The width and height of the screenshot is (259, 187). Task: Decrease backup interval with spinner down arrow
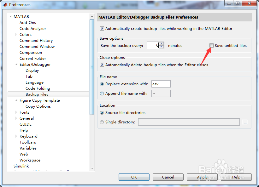point(162,47)
